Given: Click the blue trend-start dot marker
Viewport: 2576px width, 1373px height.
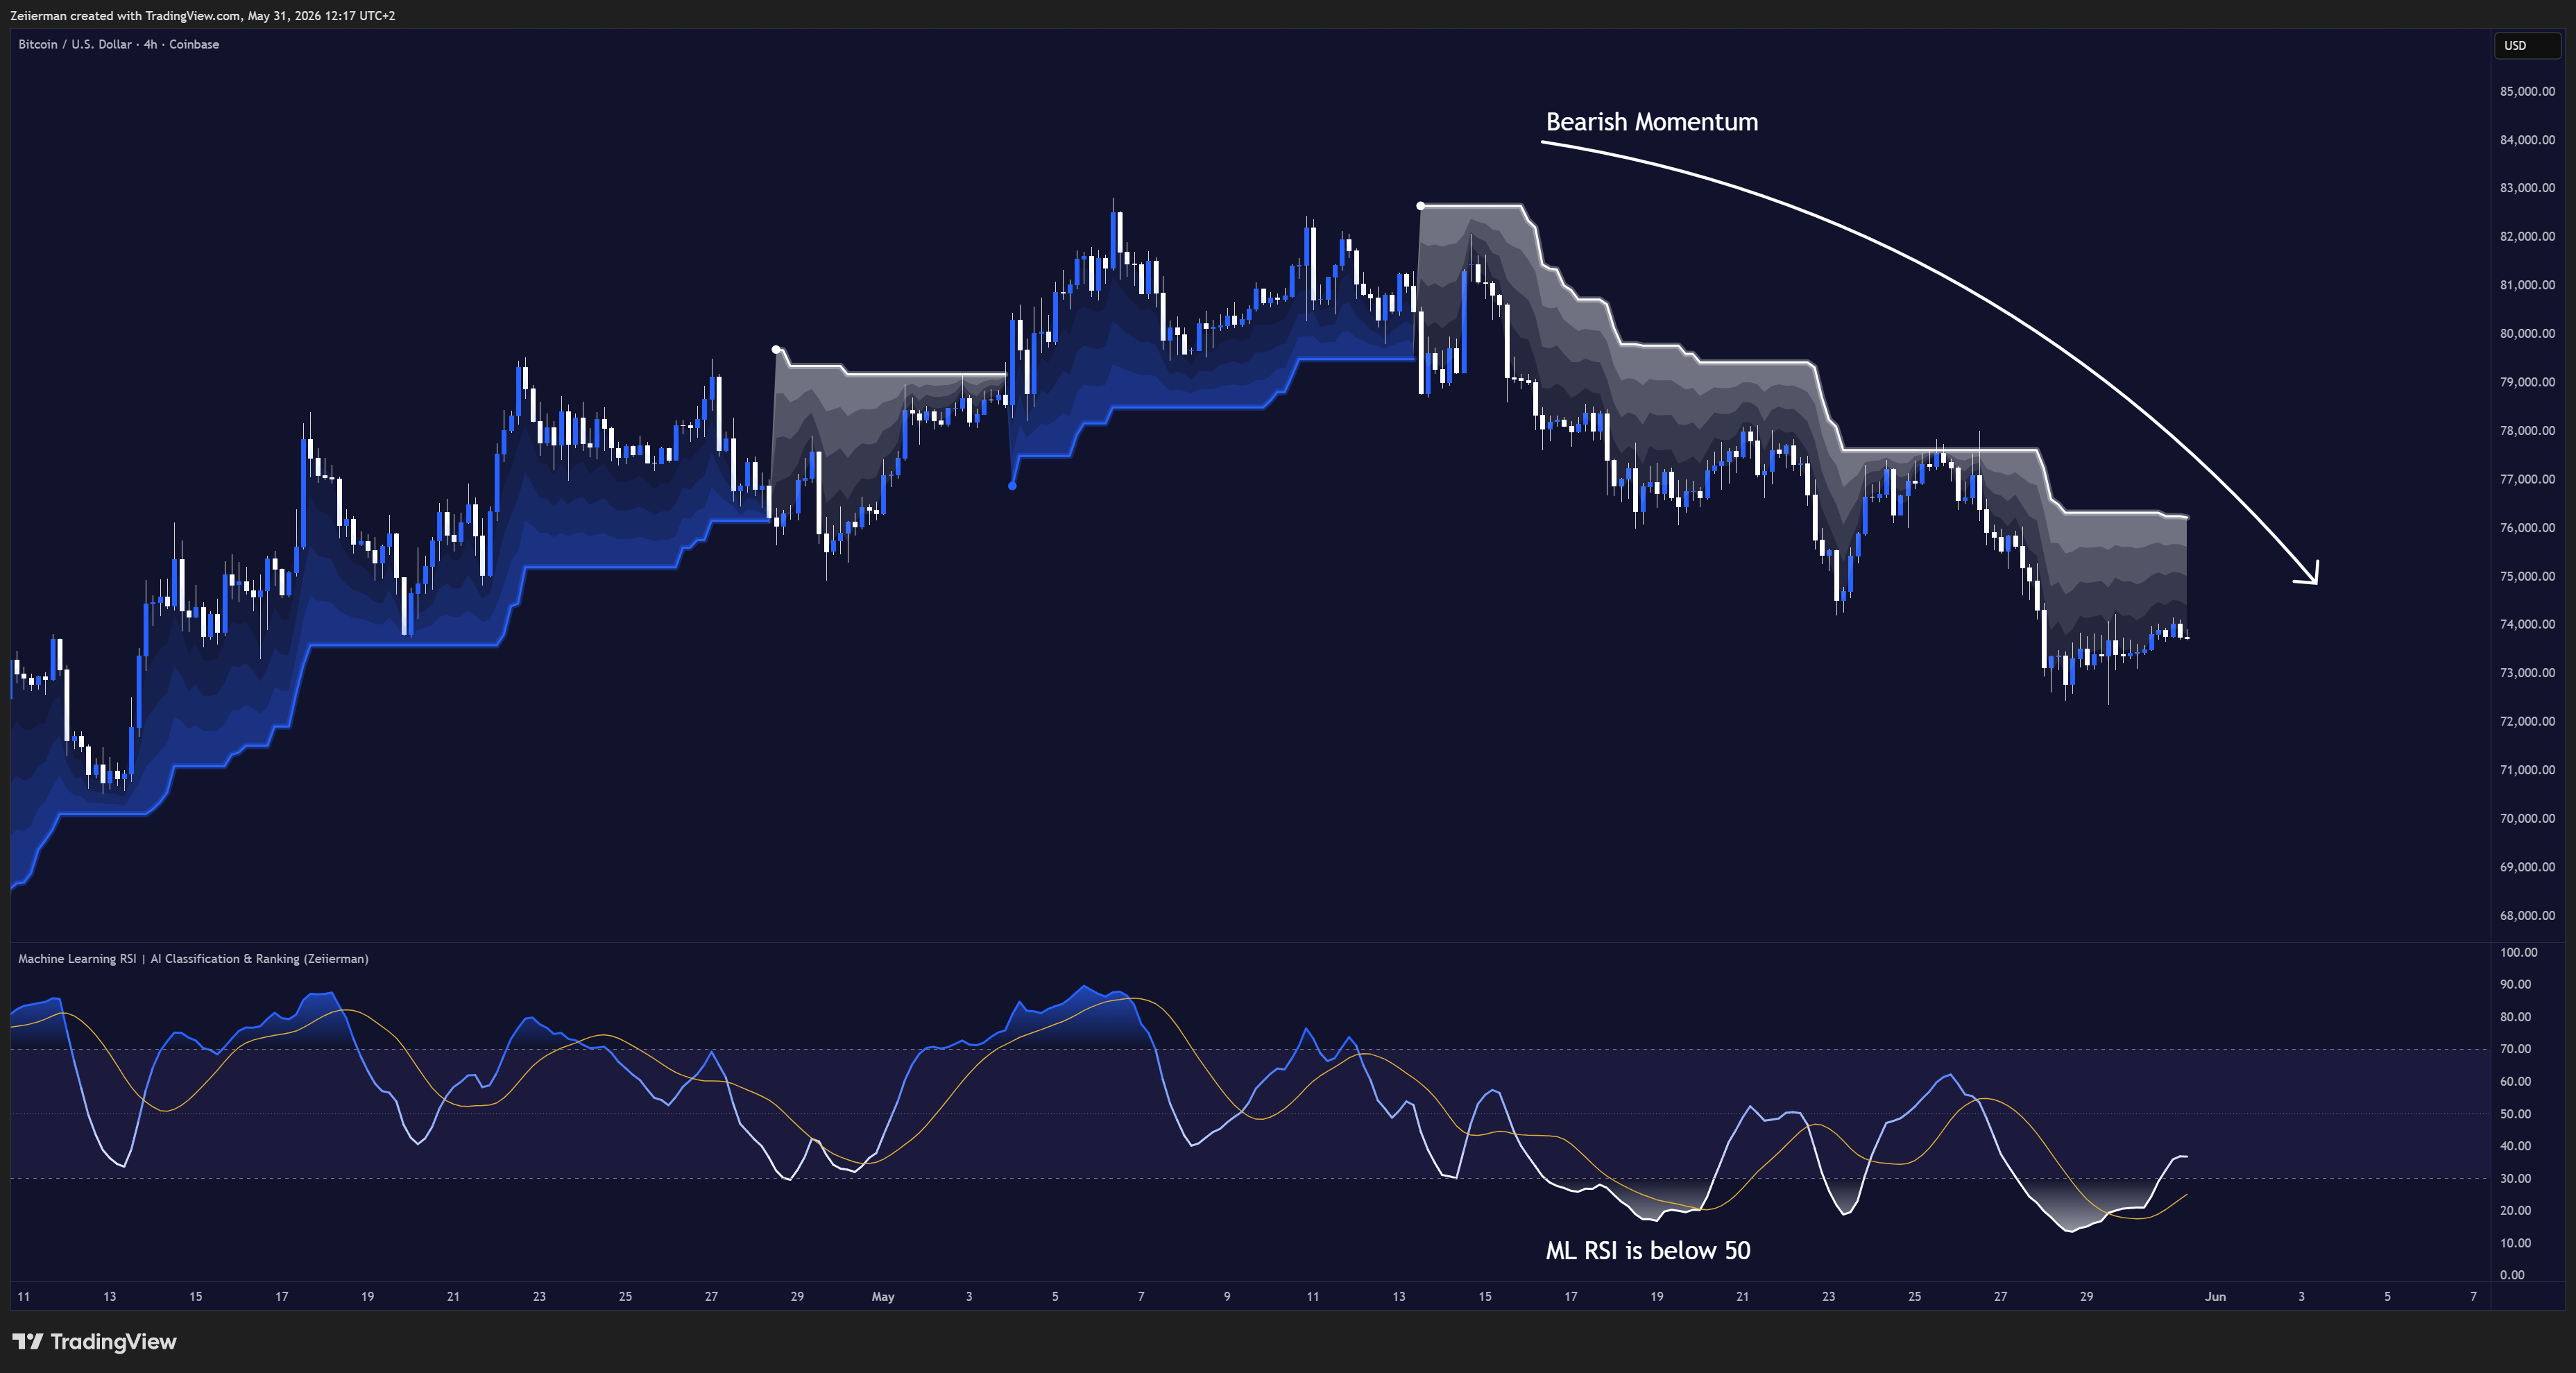Looking at the screenshot, I should 1012,486.
